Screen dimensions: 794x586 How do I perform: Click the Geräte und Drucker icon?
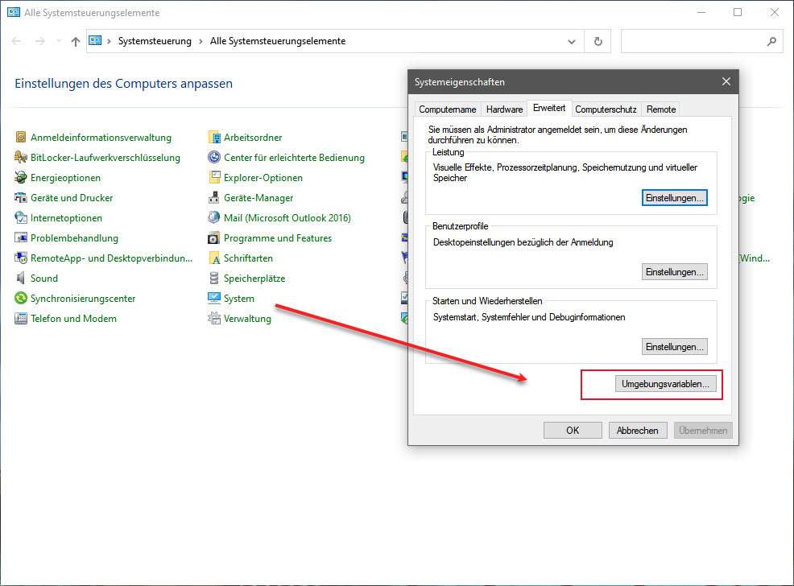(21, 198)
